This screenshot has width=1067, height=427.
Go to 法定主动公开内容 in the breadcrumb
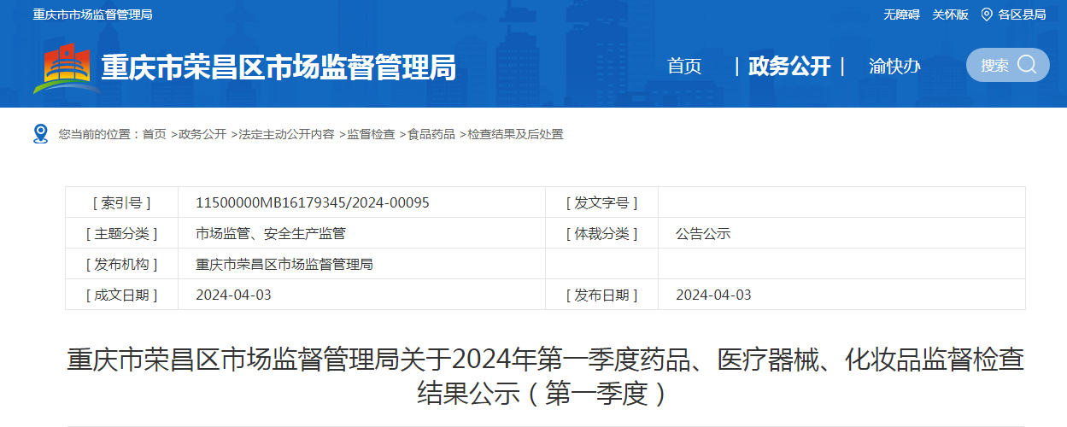pos(286,134)
